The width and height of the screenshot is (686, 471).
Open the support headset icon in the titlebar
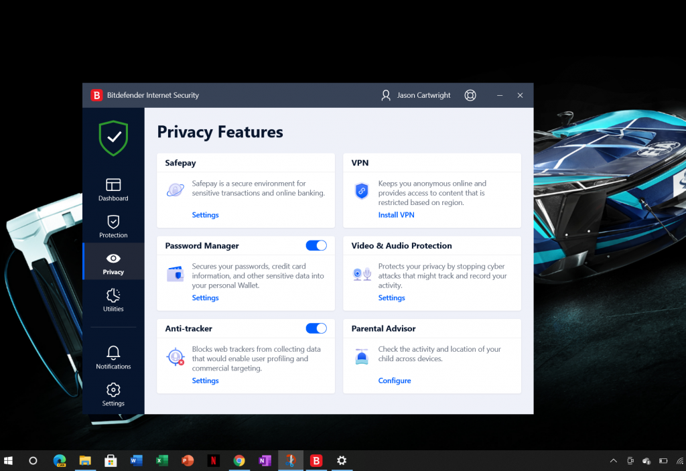(x=470, y=95)
